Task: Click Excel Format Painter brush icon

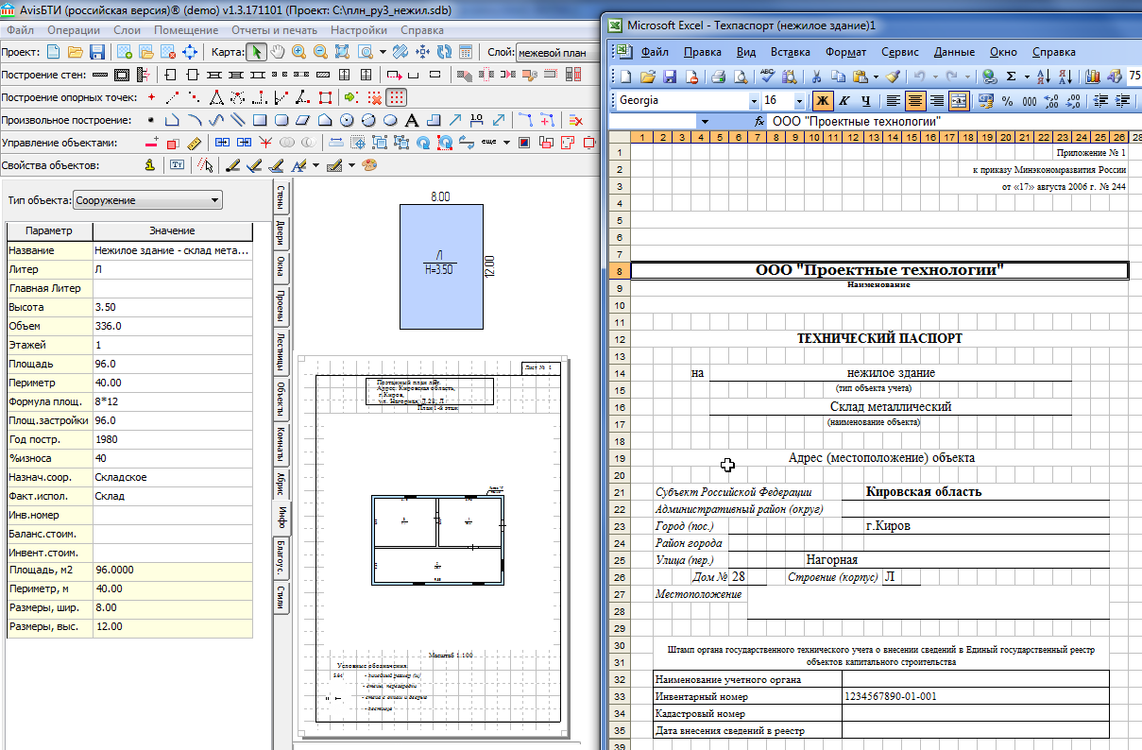Action: tap(893, 77)
